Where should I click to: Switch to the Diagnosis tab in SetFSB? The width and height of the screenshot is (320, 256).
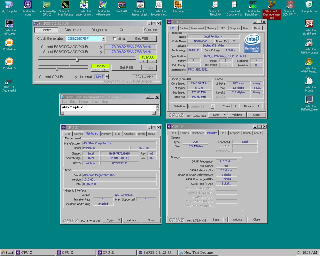coord(99,30)
